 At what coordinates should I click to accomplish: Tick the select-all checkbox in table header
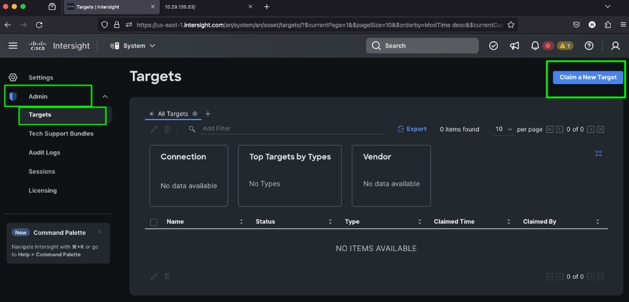click(154, 222)
